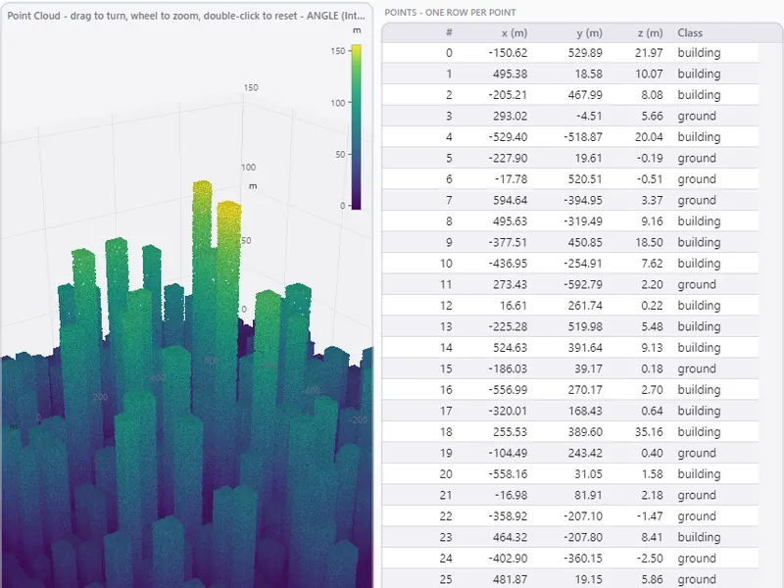784x588 pixels.
Task: Click the z value 35.16 in row 18
Action: pos(649,432)
